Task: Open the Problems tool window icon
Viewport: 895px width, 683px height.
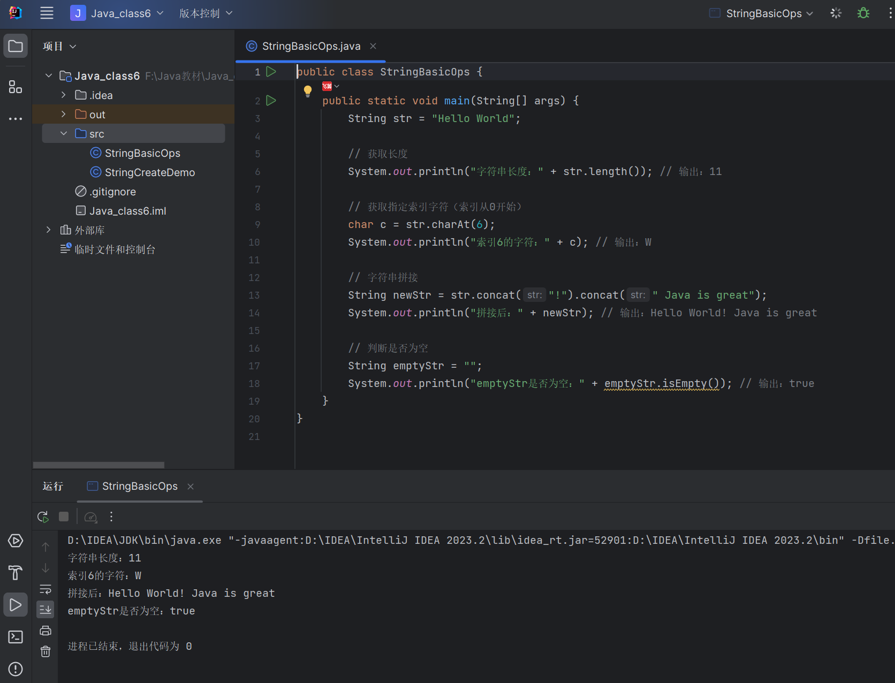Action: 16,669
